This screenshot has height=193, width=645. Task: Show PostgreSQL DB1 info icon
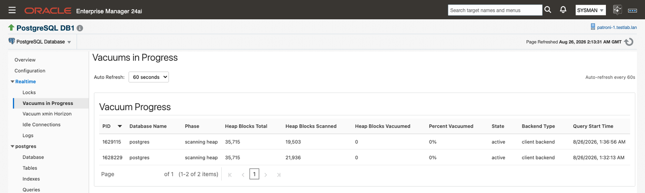[80, 28]
